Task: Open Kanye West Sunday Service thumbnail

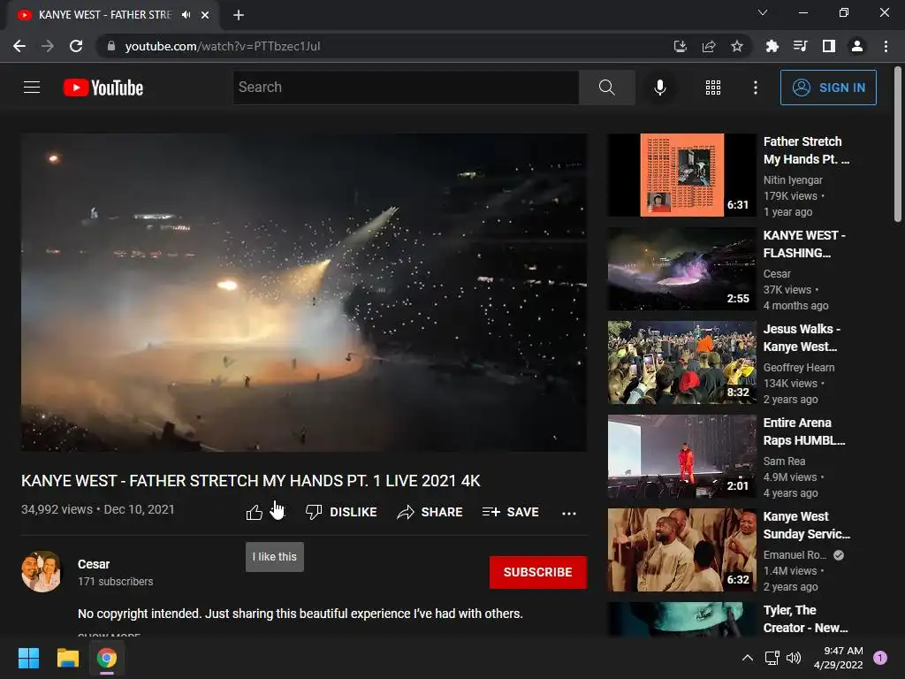Action: pyautogui.click(x=681, y=550)
